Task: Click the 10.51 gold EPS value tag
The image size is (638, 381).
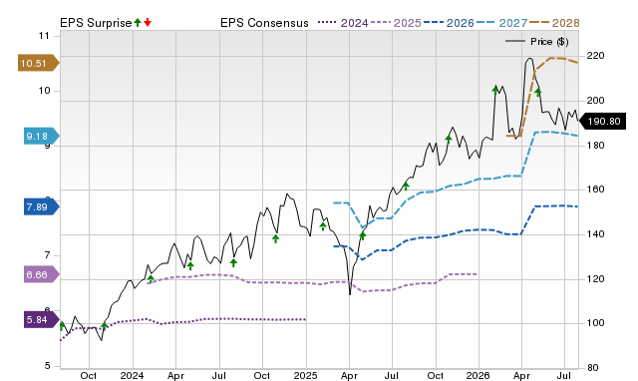Action: click(x=38, y=63)
